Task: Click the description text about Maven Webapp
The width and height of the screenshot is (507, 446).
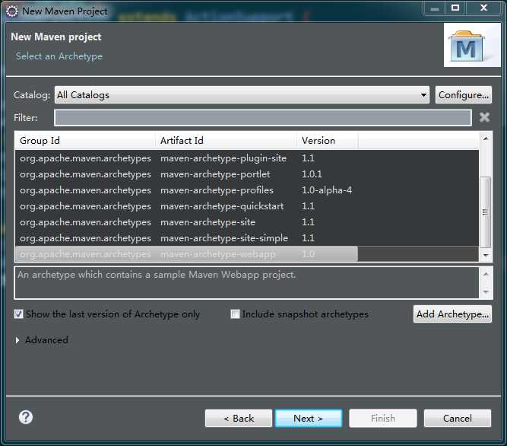Action: point(157,275)
